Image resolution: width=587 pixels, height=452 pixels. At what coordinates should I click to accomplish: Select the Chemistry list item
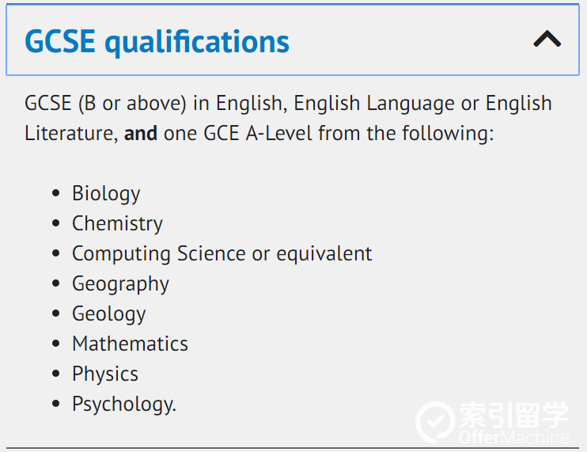(117, 224)
